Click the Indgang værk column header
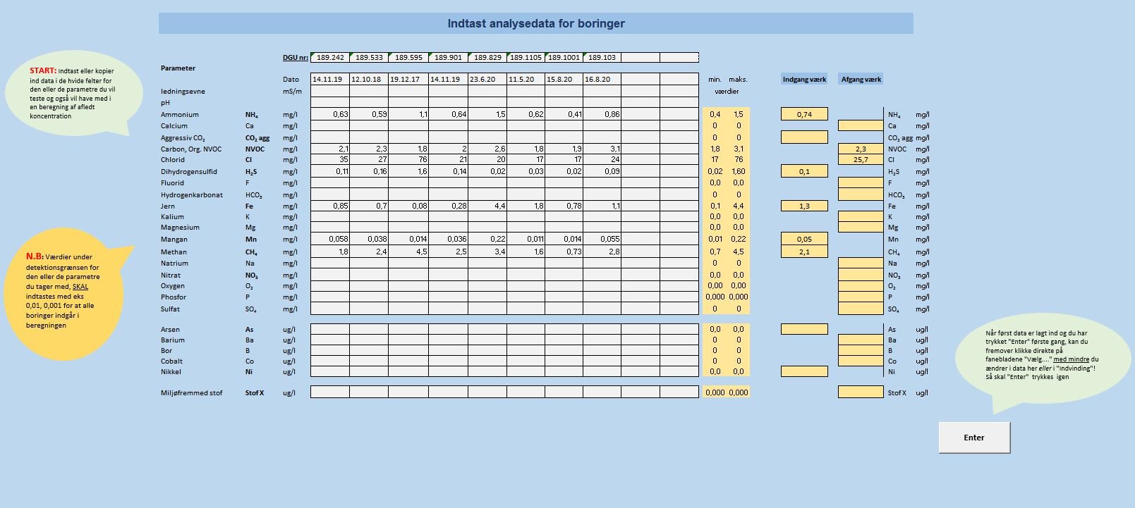Screen dimensions: 1135x508 click(804, 80)
